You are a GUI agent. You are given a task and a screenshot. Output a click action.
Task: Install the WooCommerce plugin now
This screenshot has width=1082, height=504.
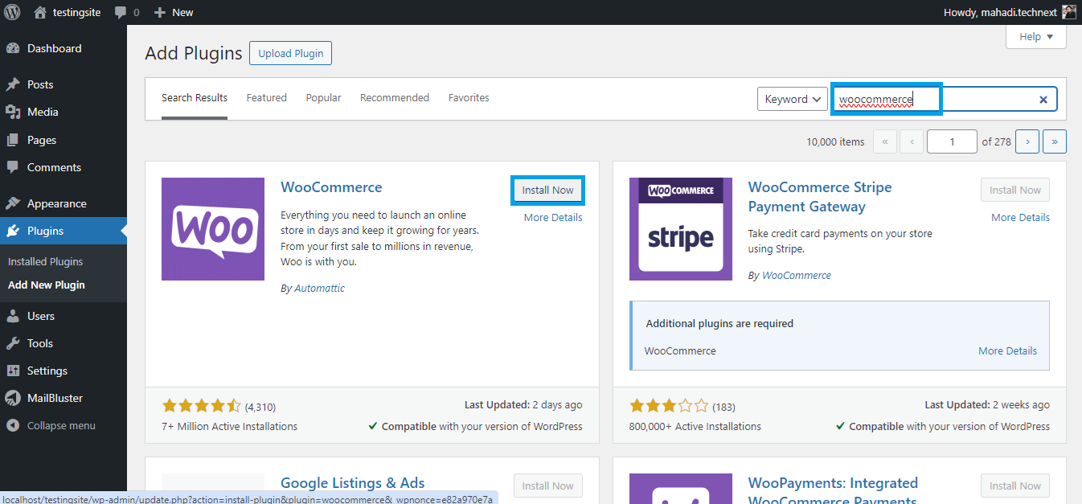point(548,191)
